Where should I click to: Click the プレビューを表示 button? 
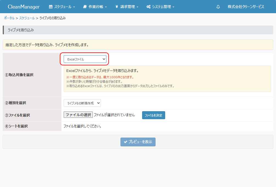138,142
